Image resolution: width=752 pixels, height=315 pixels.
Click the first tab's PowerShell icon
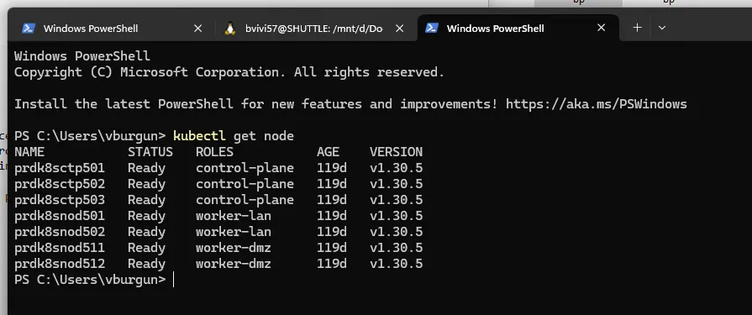pyautogui.click(x=29, y=29)
